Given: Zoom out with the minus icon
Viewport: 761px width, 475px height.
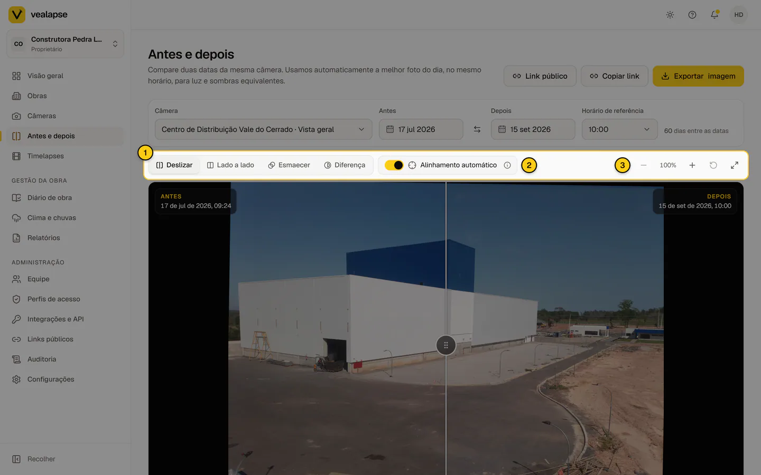Looking at the screenshot, I should click(x=644, y=165).
